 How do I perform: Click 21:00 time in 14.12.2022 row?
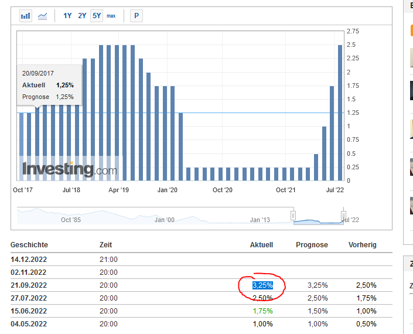(108, 260)
